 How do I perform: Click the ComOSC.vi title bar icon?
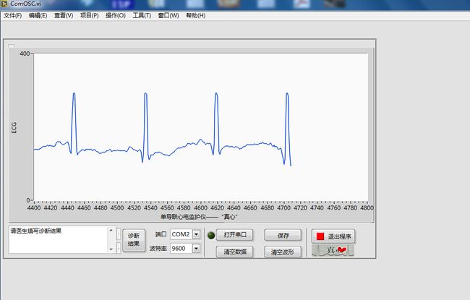pyautogui.click(x=4, y=4)
